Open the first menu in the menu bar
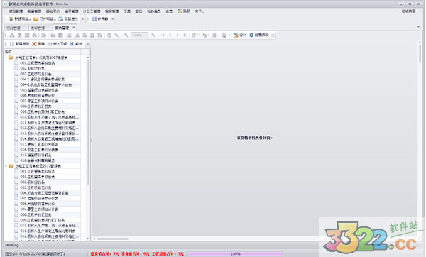426x257 pixels. (16, 11)
